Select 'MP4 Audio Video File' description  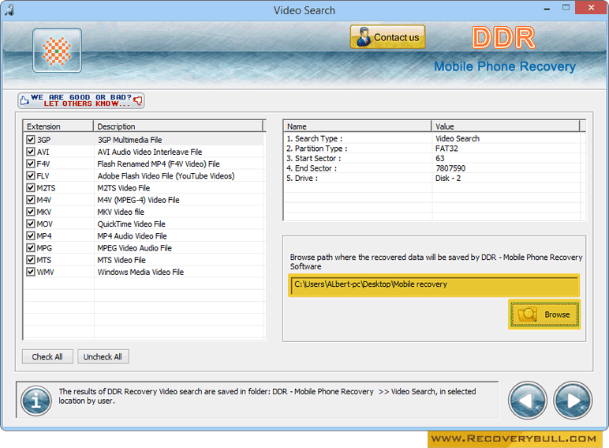(x=132, y=236)
